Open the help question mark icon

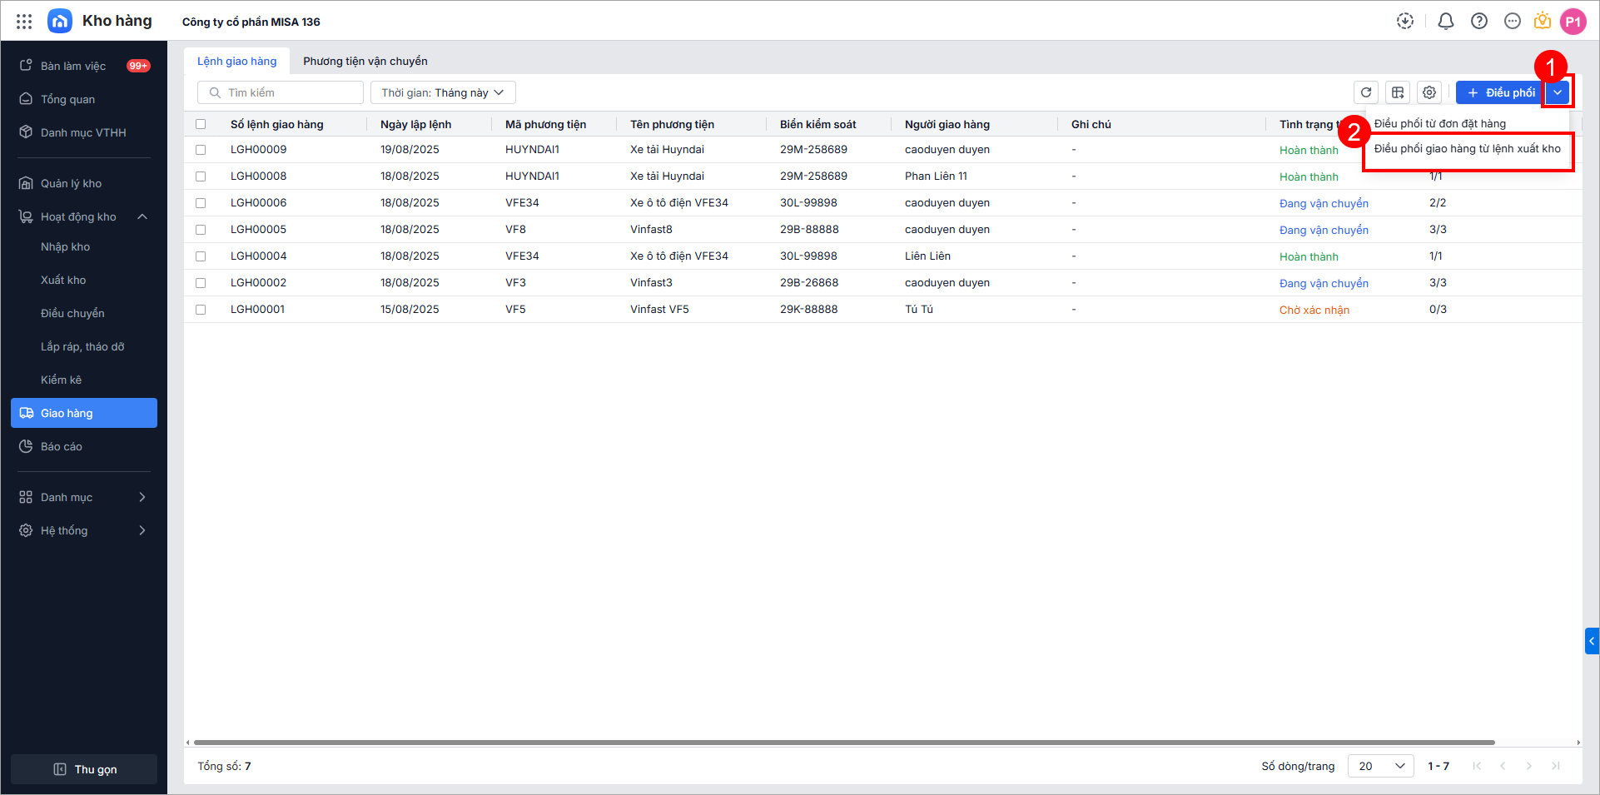(1479, 22)
